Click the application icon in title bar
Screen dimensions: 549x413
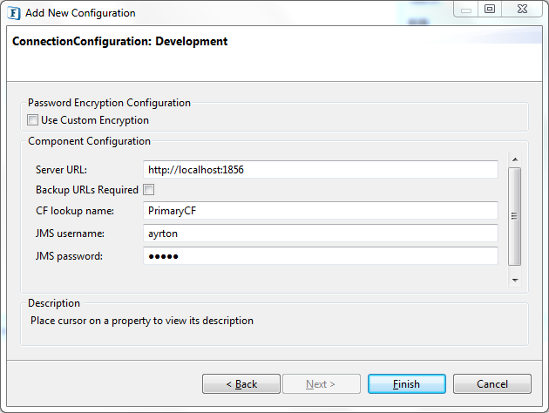click(x=14, y=13)
